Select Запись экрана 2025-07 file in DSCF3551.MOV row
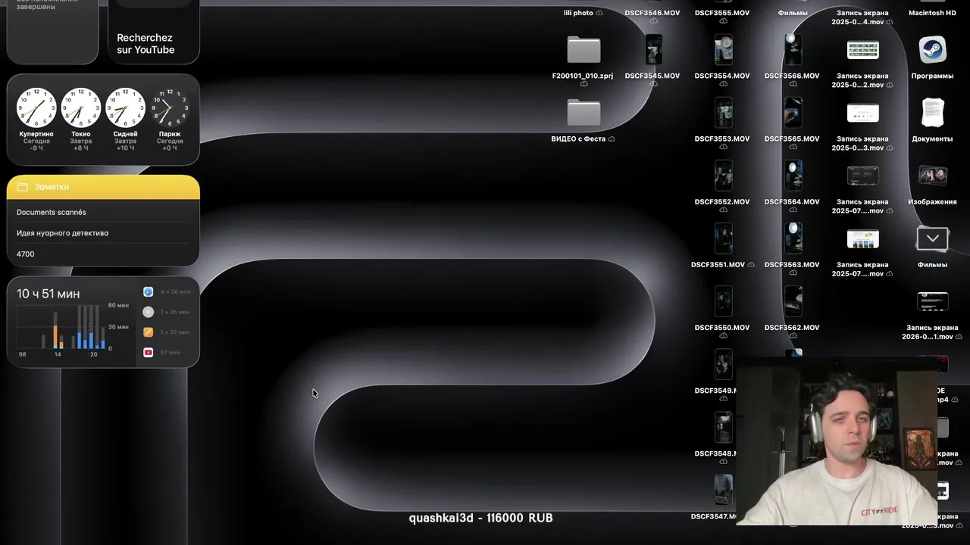This screenshot has width=970, height=545. [862, 239]
